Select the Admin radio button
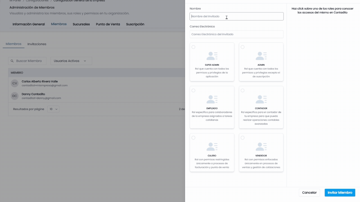 click(x=242, y=47)
